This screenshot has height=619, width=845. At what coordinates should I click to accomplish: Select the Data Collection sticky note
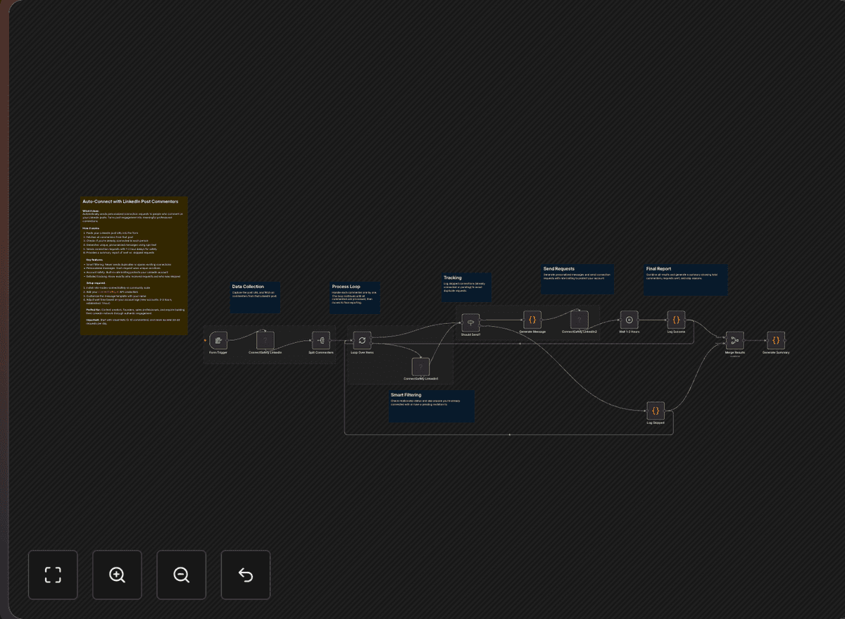(x=256, y=296)
